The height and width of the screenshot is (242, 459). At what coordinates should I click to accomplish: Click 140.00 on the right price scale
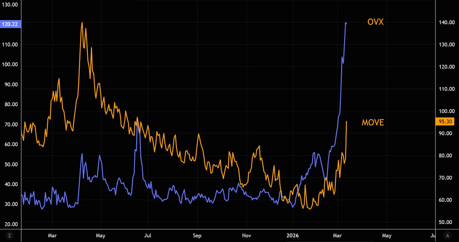click(x=447, y=22)
